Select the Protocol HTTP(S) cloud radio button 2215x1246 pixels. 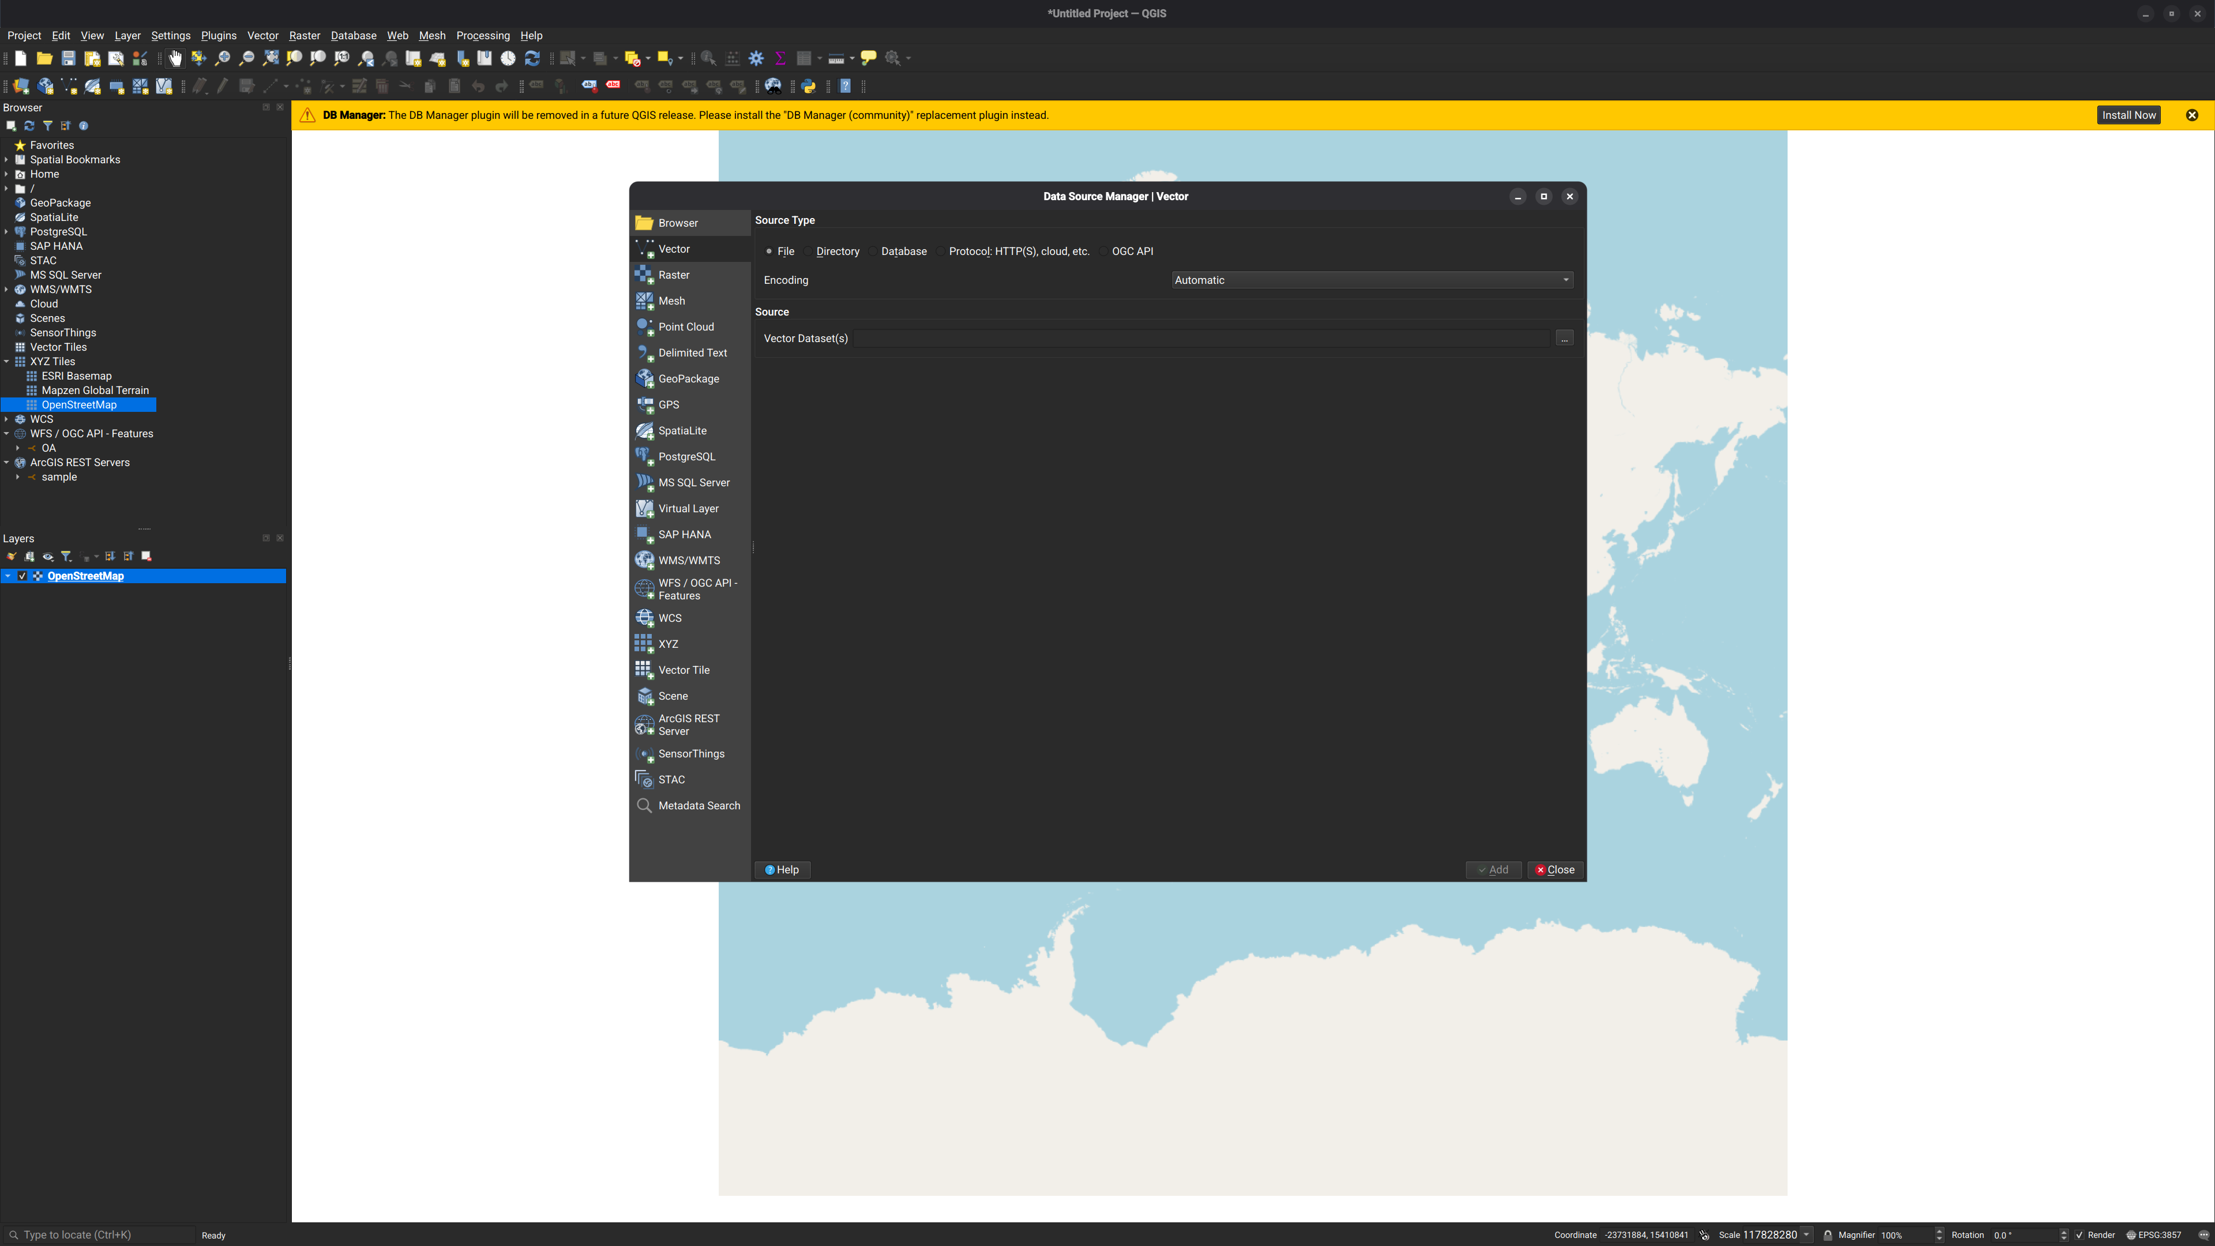tap(941, 251)
